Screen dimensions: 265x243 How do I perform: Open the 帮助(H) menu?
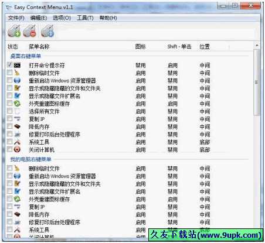[108, 18]
